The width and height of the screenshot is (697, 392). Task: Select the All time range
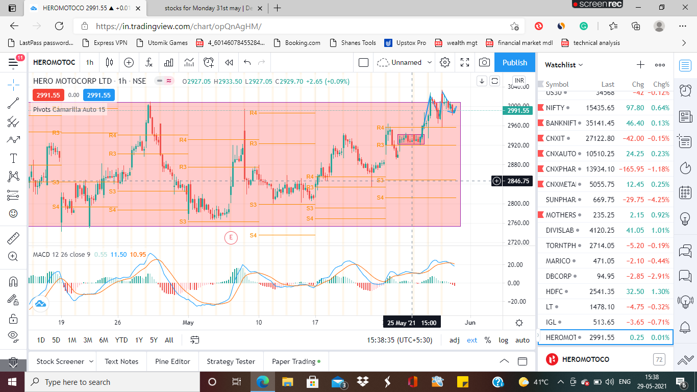coord(169,340)
